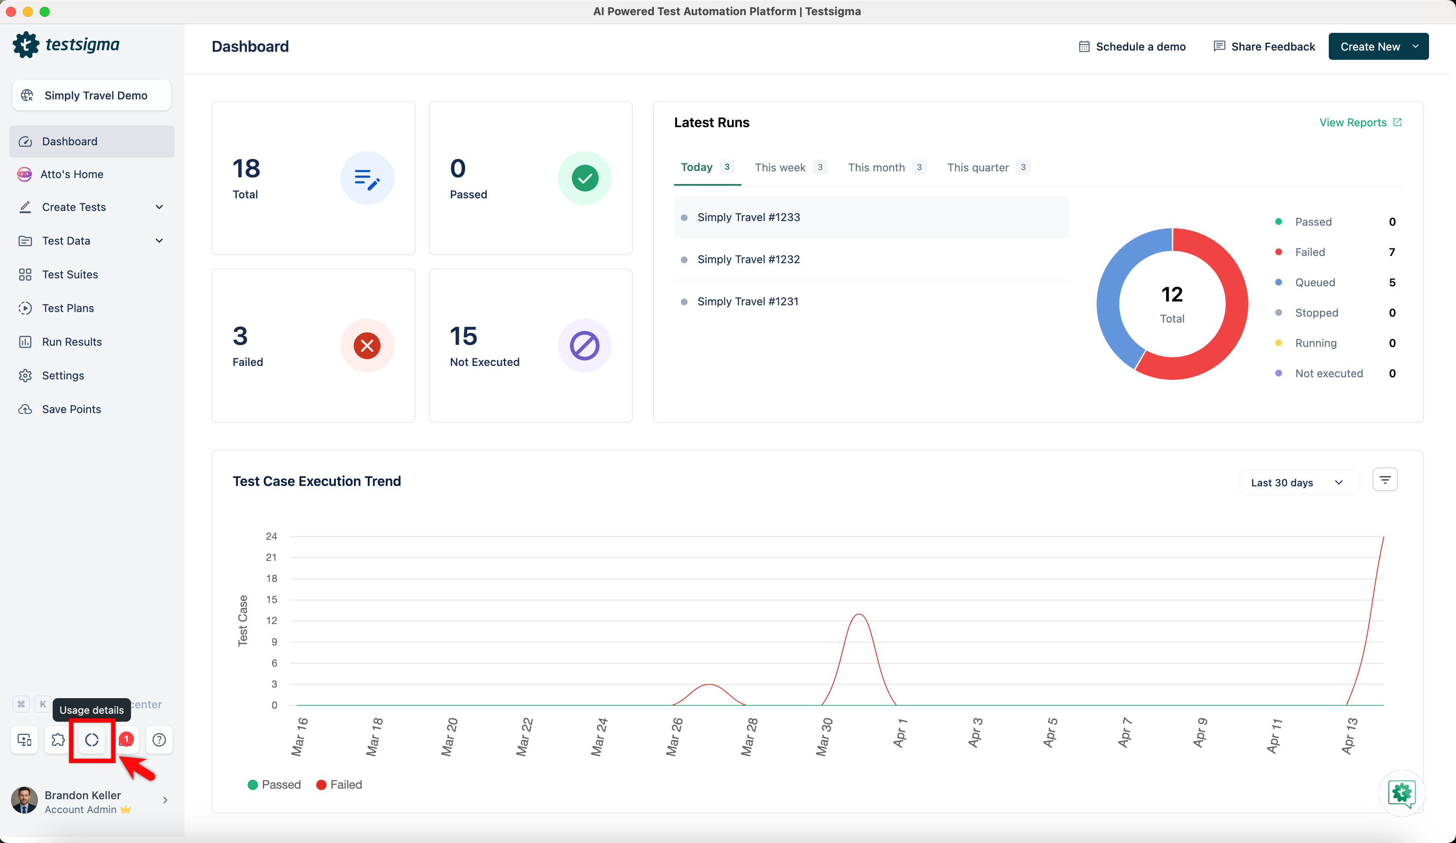Viewport: 1456px width, 843px height.
Task: Toggle the Passed series in chart legend
Action: tap(274, 784)
